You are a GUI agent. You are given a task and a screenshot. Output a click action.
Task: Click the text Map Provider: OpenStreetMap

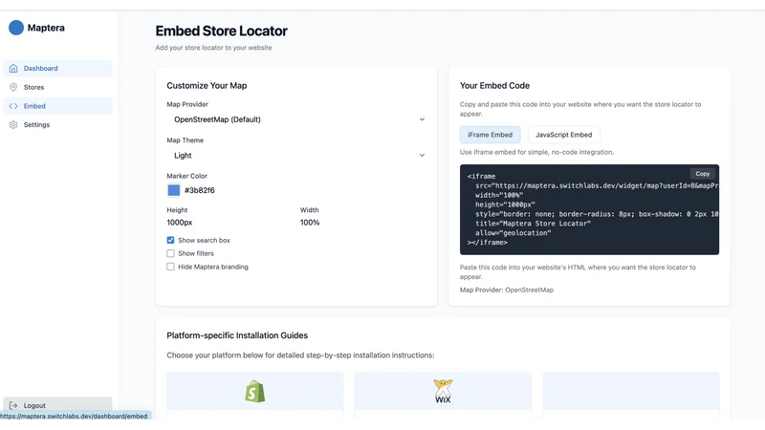(507, 290)
